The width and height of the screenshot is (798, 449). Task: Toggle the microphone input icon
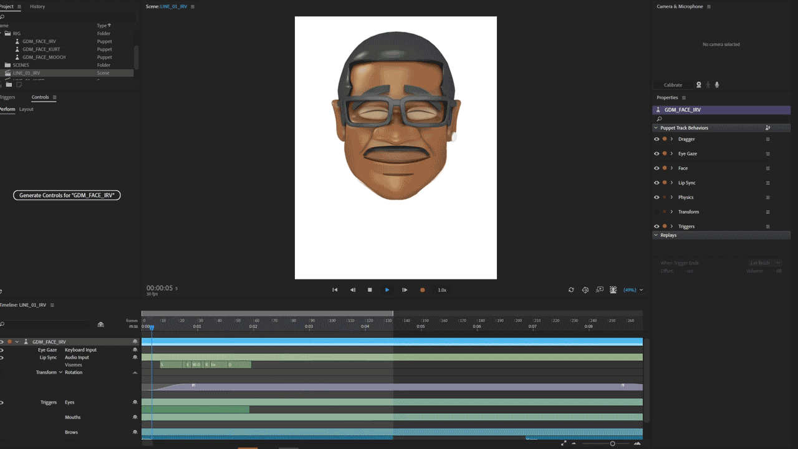pos(717,85)
